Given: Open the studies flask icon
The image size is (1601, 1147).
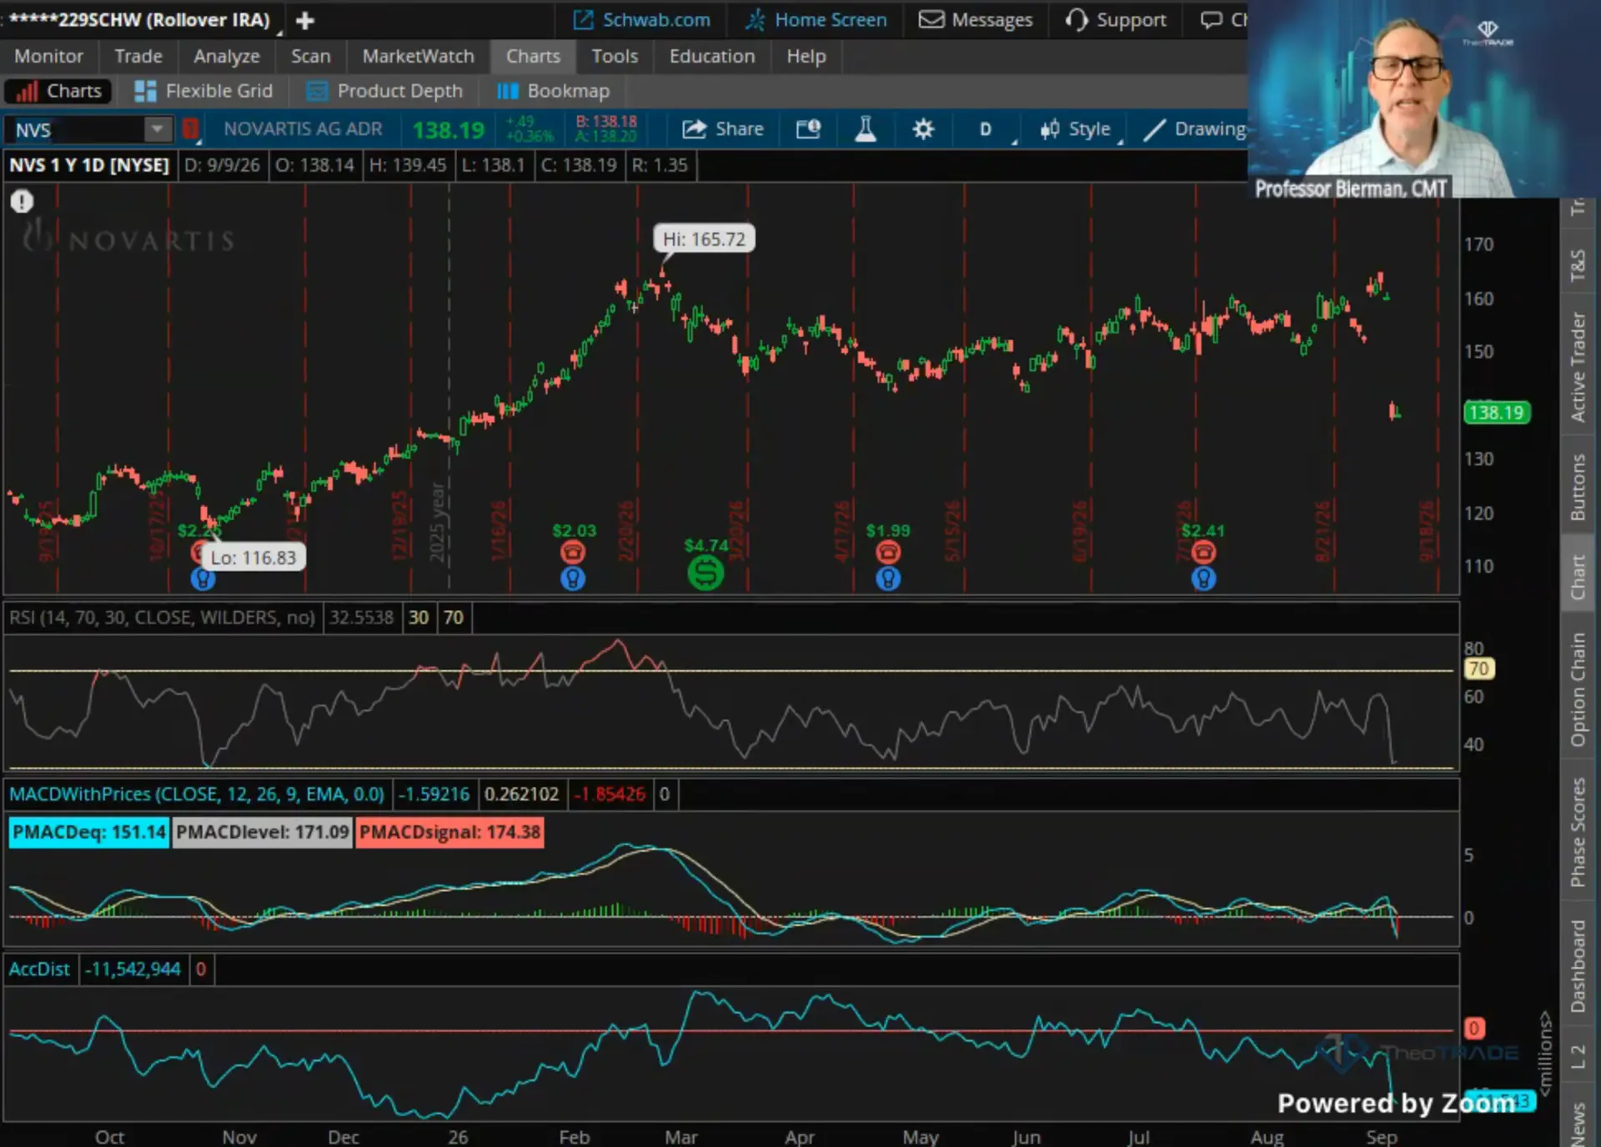Looking at the screenshot, I should (866, 129).
